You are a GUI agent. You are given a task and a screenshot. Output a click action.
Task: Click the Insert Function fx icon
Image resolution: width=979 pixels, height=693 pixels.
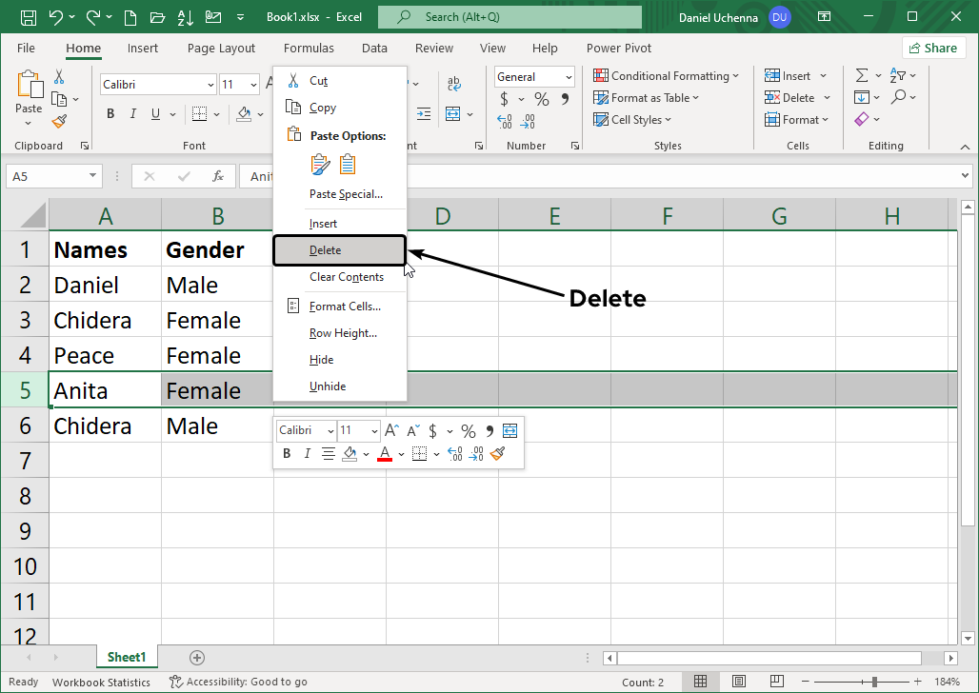point(218,176)
